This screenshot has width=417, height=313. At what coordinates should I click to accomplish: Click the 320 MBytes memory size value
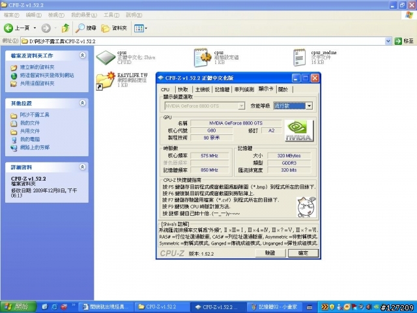(x=289, y=156)
